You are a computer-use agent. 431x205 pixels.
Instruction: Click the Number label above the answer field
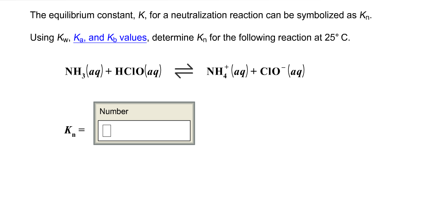click(x=114, y=111)
